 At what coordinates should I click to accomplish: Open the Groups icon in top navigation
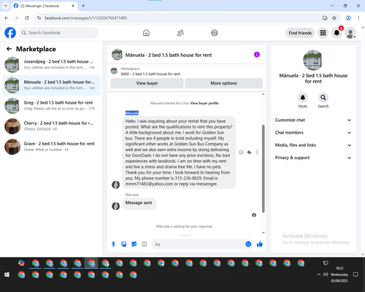click(x=215, y=33)
